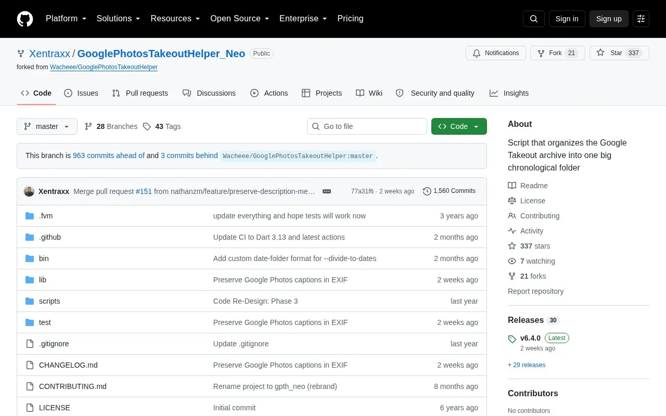Open the appearance settings icon button
Screen dimensions: 666x416
click(641, 19)
